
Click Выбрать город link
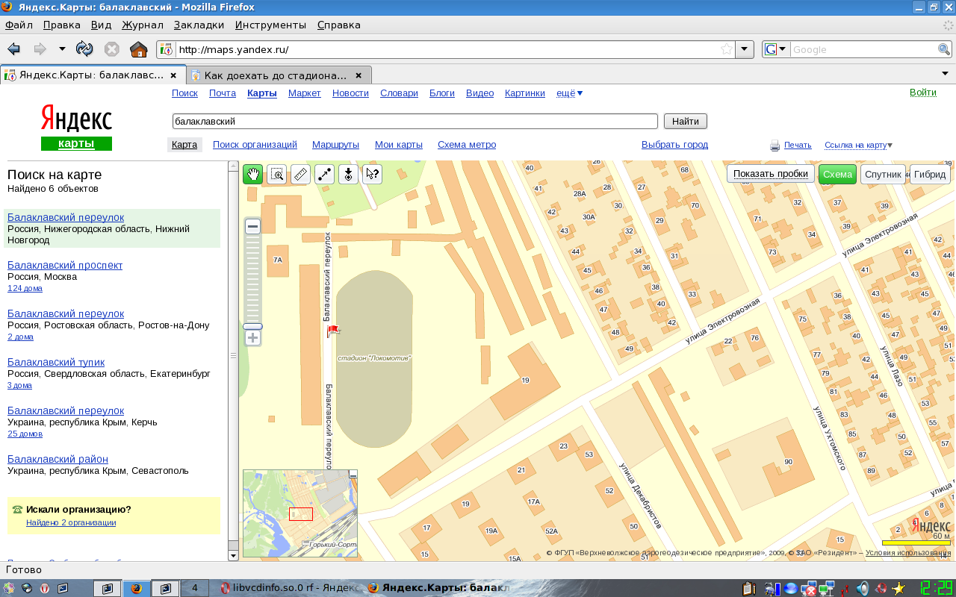coord(674,145)
